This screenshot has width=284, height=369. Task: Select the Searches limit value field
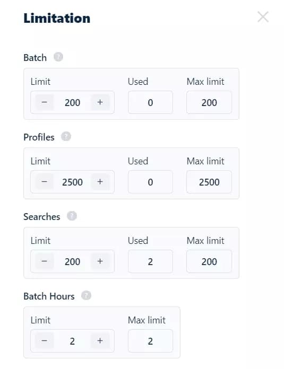[72, 262]
